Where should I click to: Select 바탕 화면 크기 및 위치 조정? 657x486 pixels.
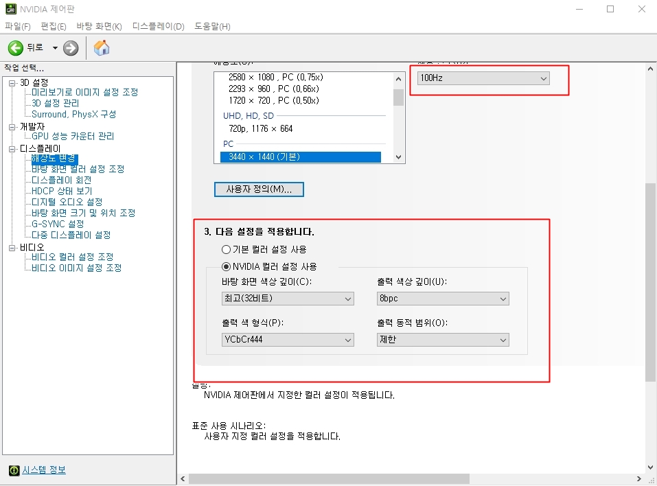point(83,213)
